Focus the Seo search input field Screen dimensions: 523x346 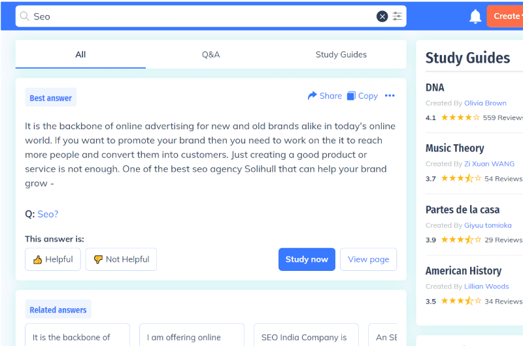point(203,16)
